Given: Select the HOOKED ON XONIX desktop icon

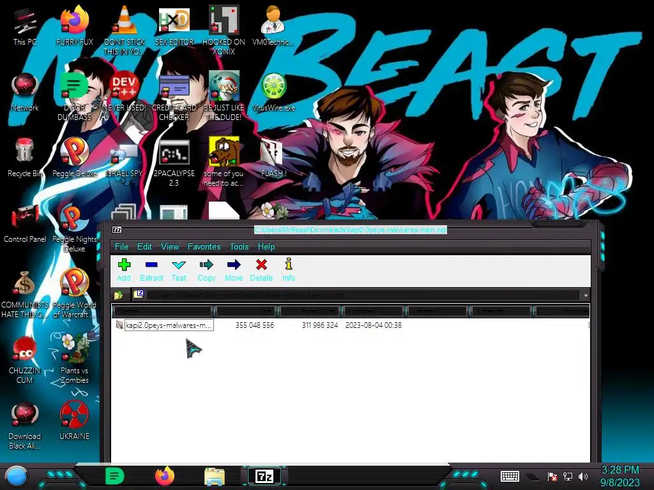Looking at the screenshot, I should 224,31.
